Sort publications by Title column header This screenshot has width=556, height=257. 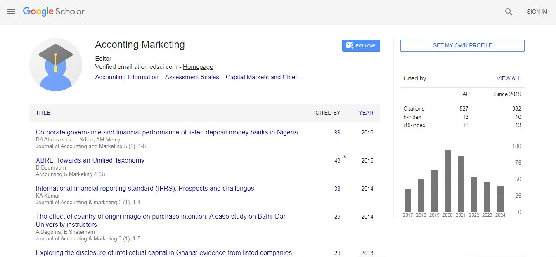[43, 113]
